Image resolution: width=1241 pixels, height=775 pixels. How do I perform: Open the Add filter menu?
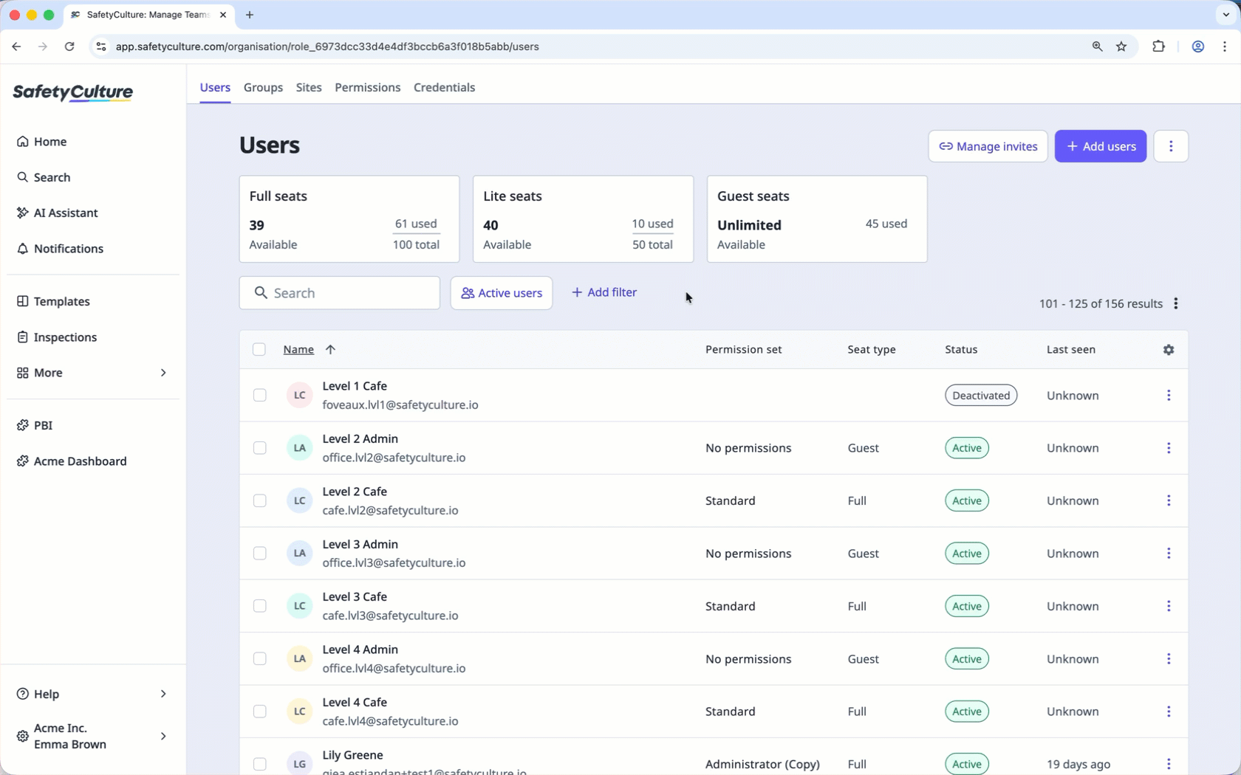[x=604, y=292]
